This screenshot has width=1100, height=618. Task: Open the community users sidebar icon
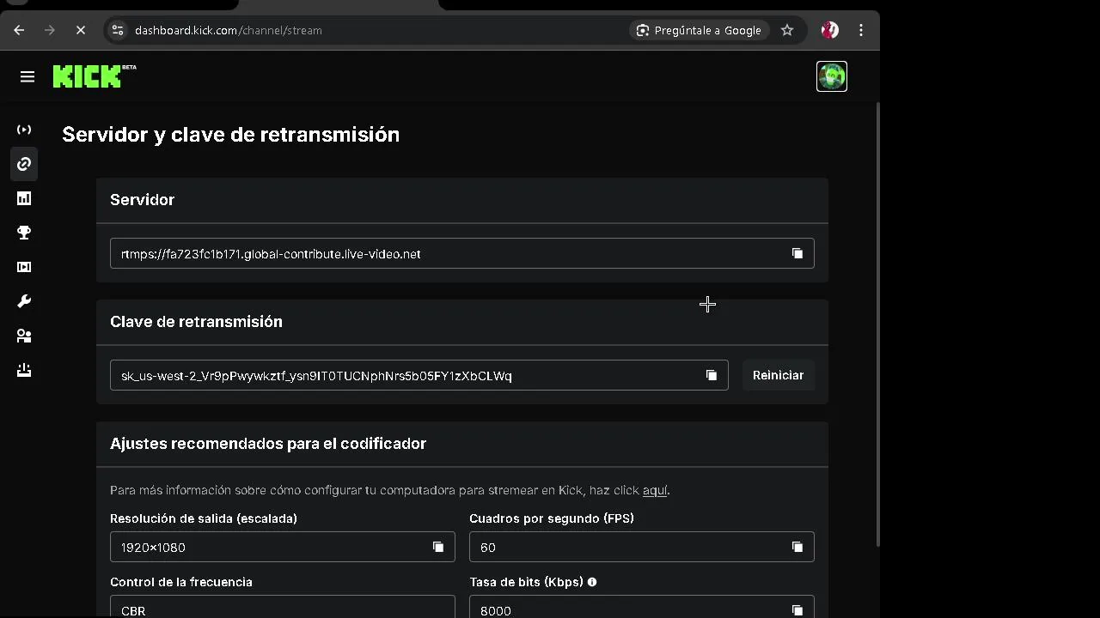(24, 336)
